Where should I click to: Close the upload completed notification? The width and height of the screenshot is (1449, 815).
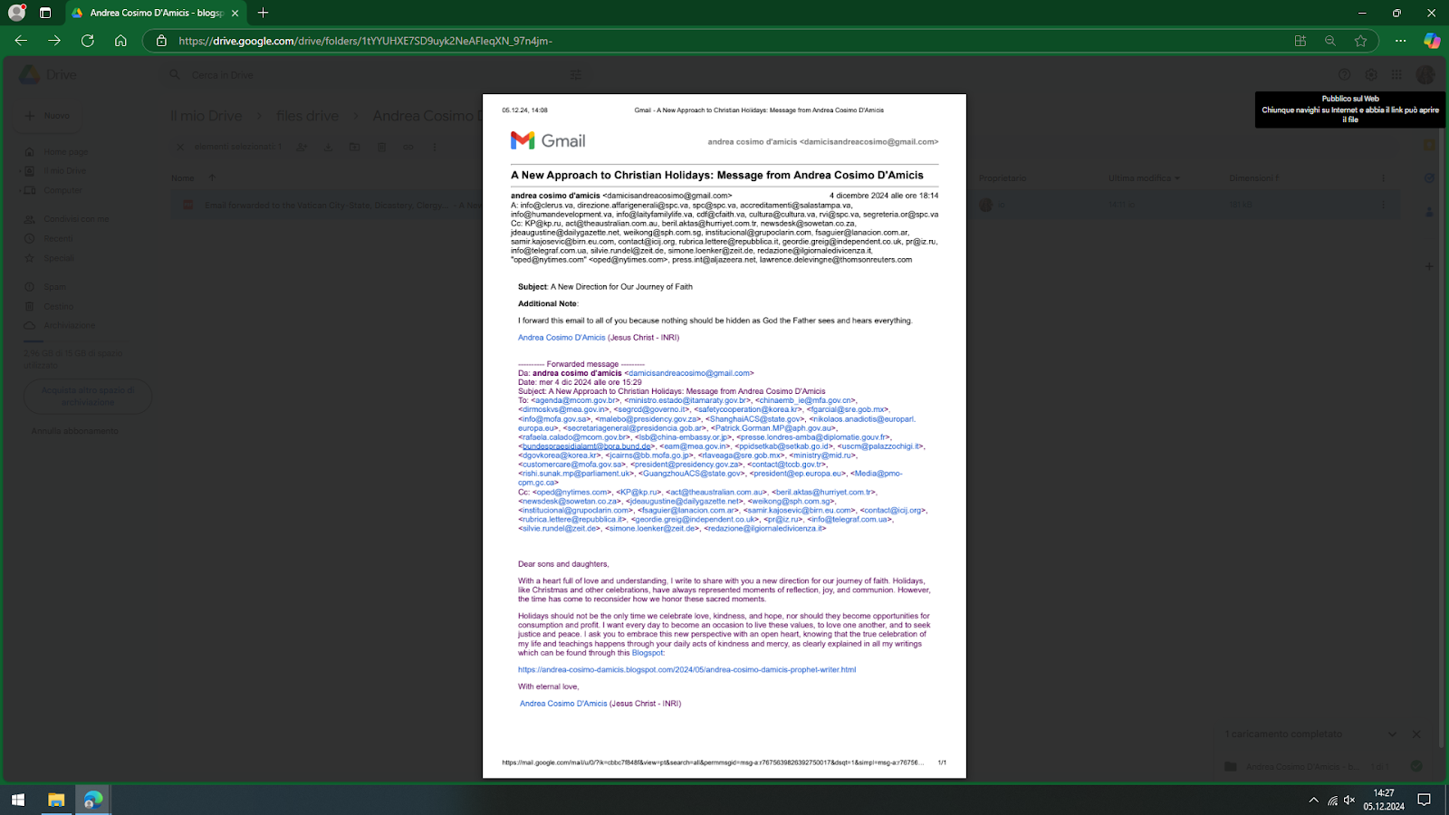pos(1416,734)
